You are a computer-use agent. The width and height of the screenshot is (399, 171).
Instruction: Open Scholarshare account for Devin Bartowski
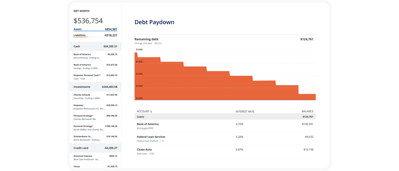[95, 138]
